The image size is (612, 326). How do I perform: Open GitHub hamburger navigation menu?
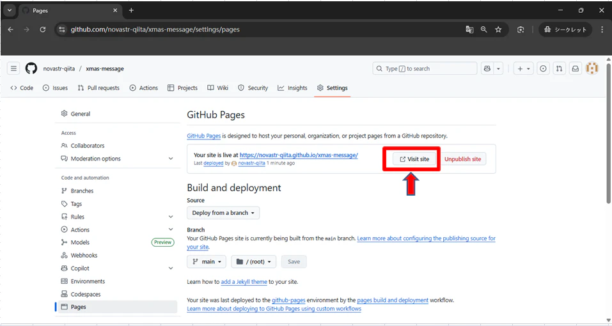(x=13, y=68)
